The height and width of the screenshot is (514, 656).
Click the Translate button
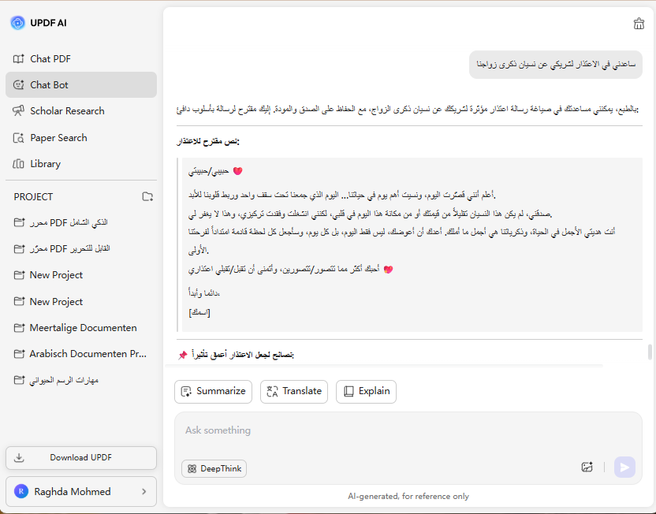293,392
